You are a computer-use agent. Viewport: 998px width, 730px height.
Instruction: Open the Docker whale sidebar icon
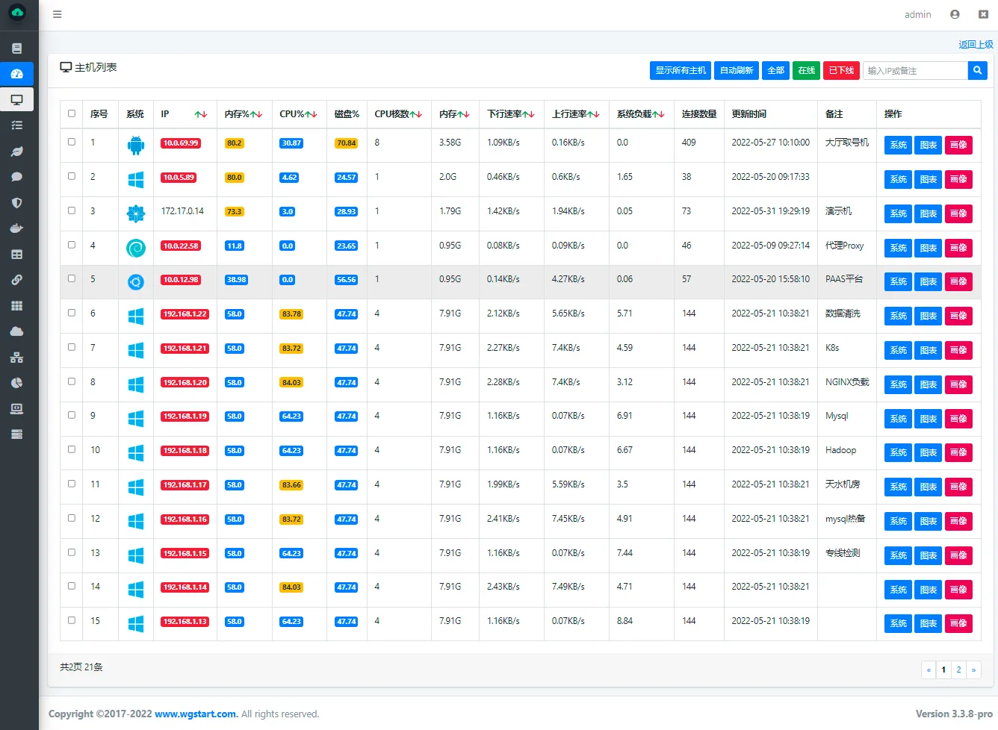(16, 228)
